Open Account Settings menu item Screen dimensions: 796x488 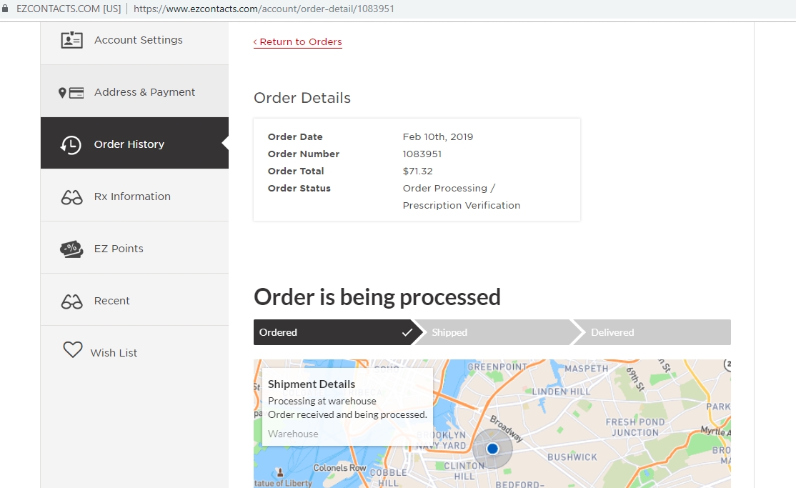pos(138,40)
